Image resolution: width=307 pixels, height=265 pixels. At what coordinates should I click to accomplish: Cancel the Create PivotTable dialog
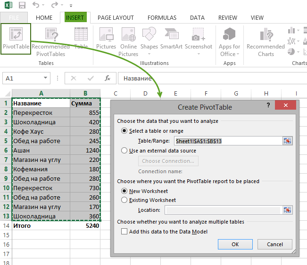coord(274,244)
